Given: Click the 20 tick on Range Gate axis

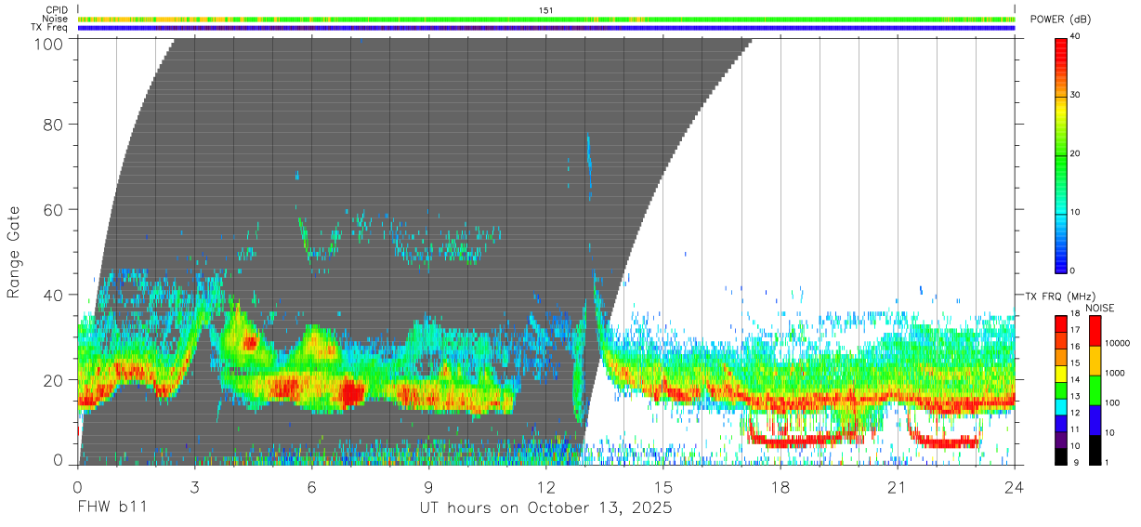Looking at the screenshot, I should (x=53, y=380).
